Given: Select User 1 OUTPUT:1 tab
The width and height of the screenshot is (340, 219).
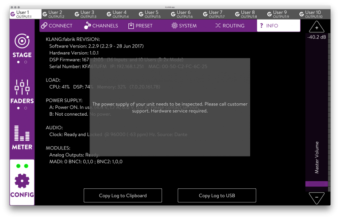Looking at the screenshot, I should 25,14.
